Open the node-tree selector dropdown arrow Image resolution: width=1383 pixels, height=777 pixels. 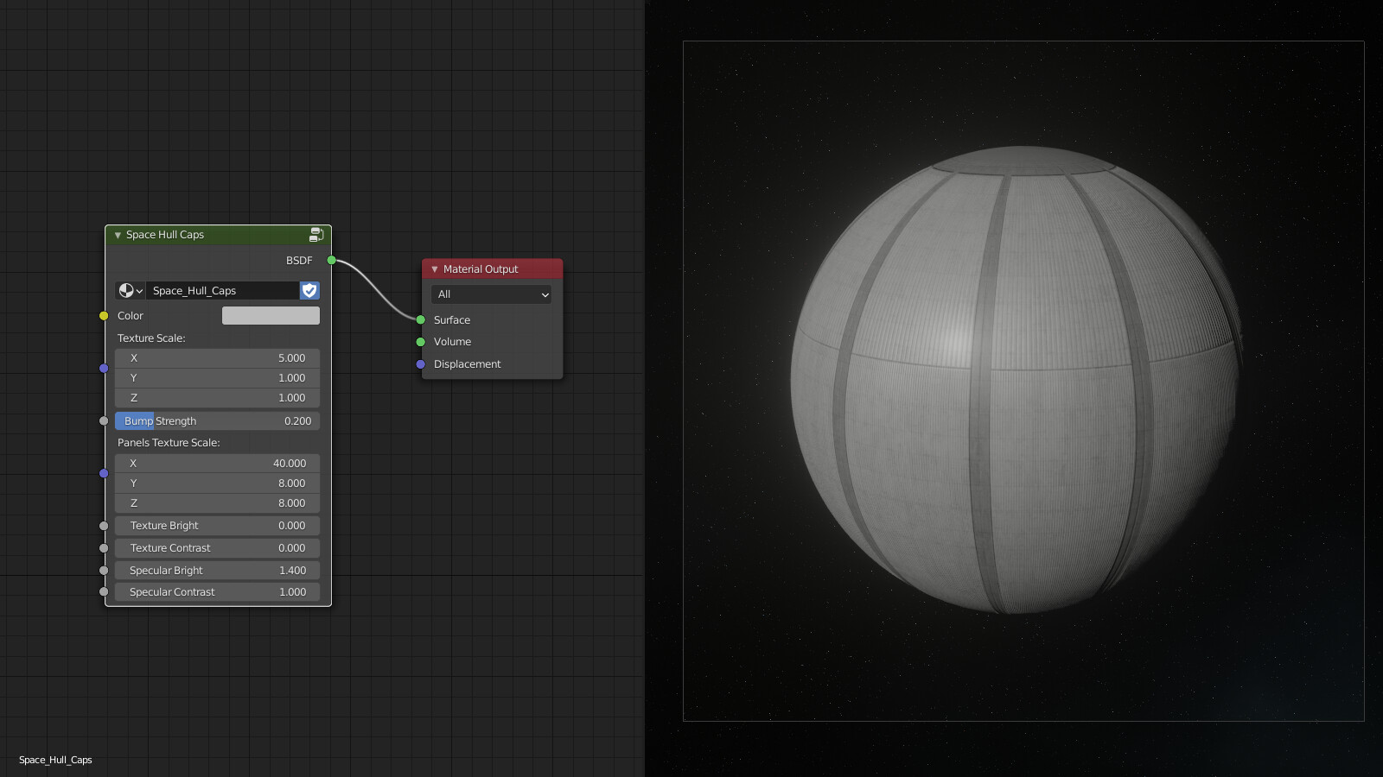[139, 290]
